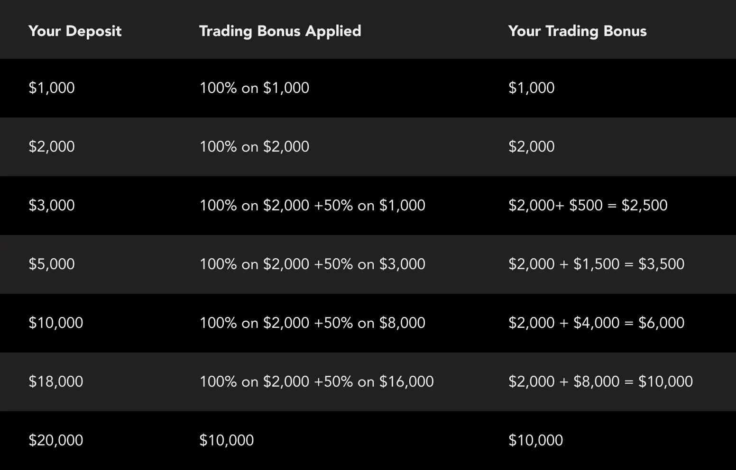The height and width of the screenshot is (470, 736).
Task: Click "100% on $2,000 +50% on $16,000"
Action: point(316,381)
